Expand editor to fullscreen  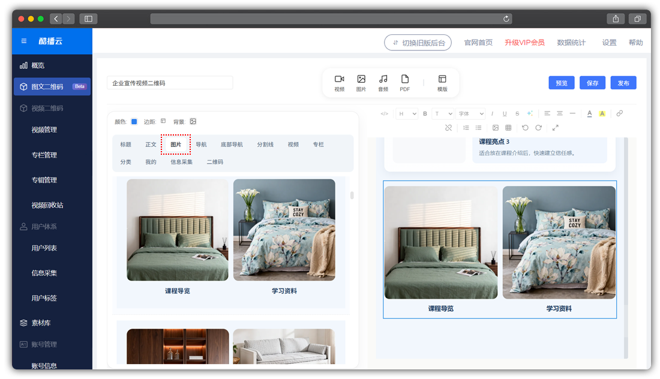(x=555, y=128)
